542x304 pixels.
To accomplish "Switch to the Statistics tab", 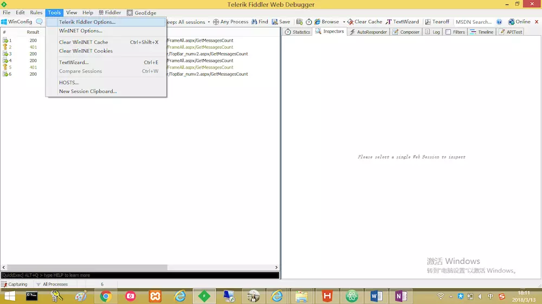I will click(x=297, y=32).
